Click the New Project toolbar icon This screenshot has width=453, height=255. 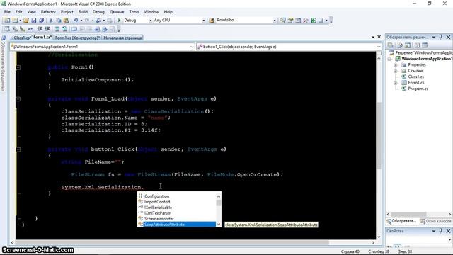7,21
